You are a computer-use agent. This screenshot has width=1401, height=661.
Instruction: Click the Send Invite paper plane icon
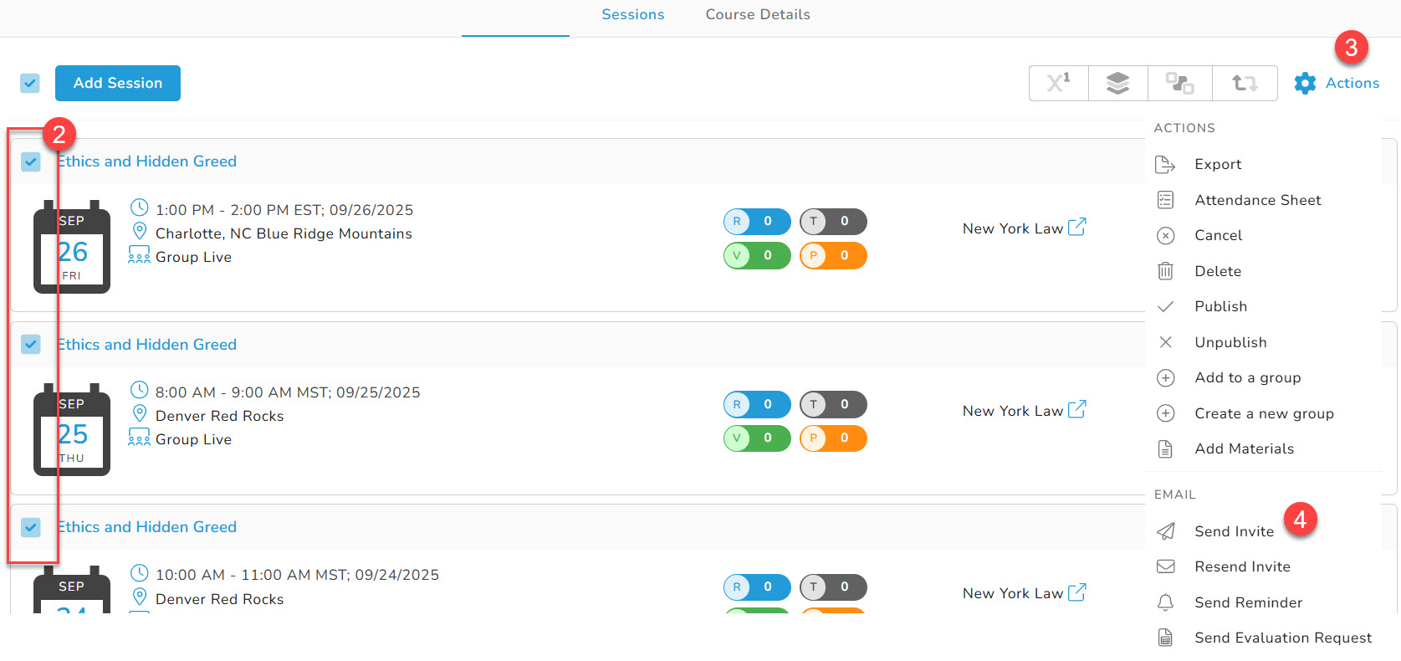tap(1165, 531)
